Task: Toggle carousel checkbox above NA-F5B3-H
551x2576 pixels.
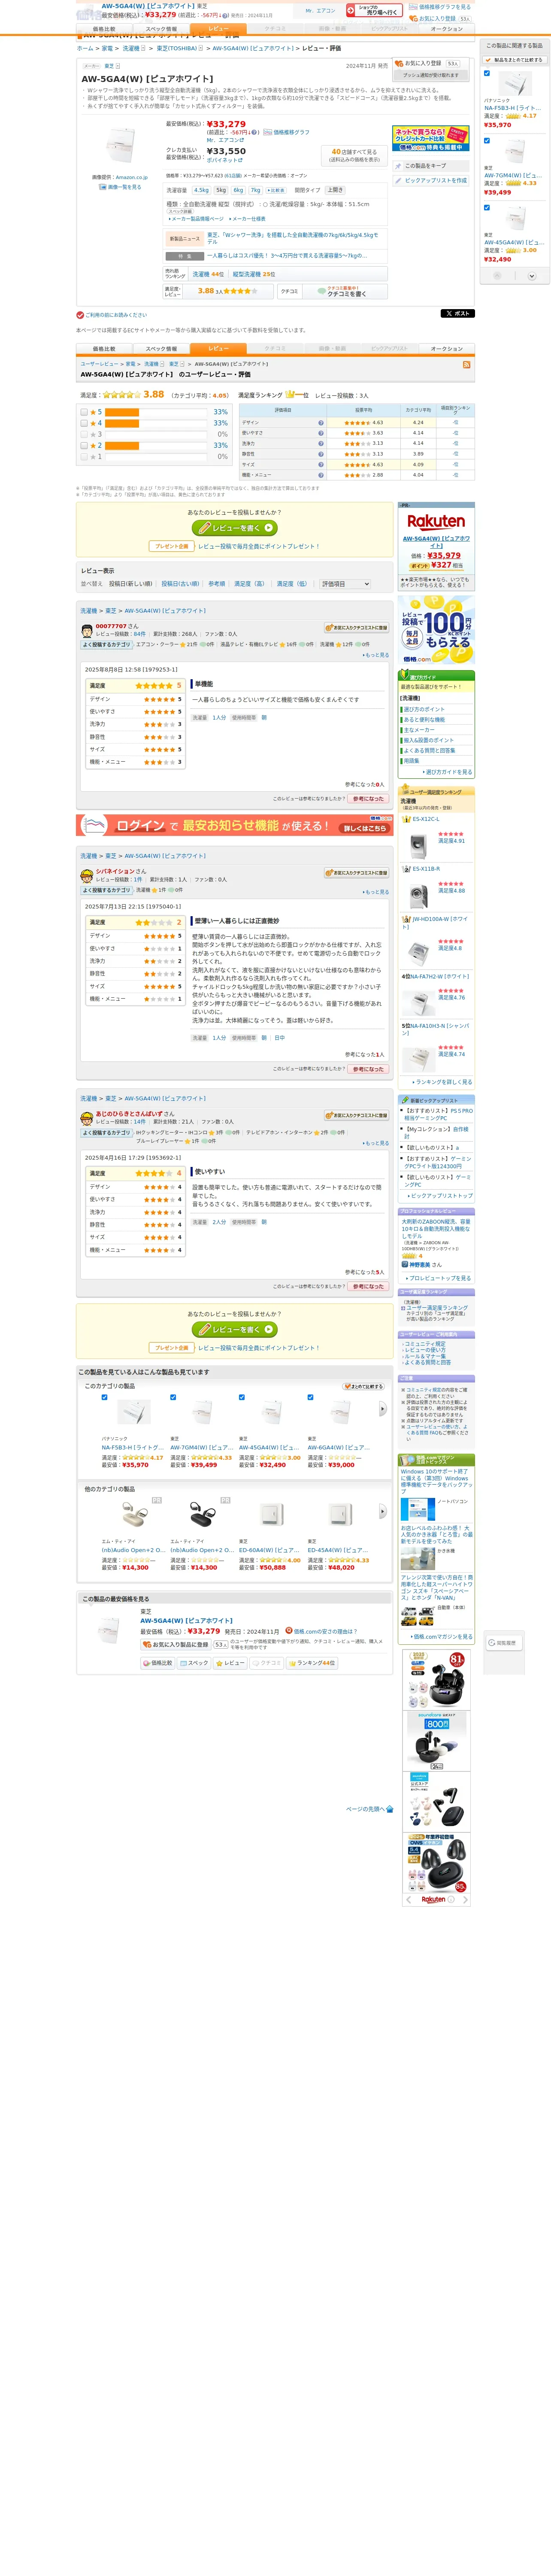Action: [x=104, y=1397]
